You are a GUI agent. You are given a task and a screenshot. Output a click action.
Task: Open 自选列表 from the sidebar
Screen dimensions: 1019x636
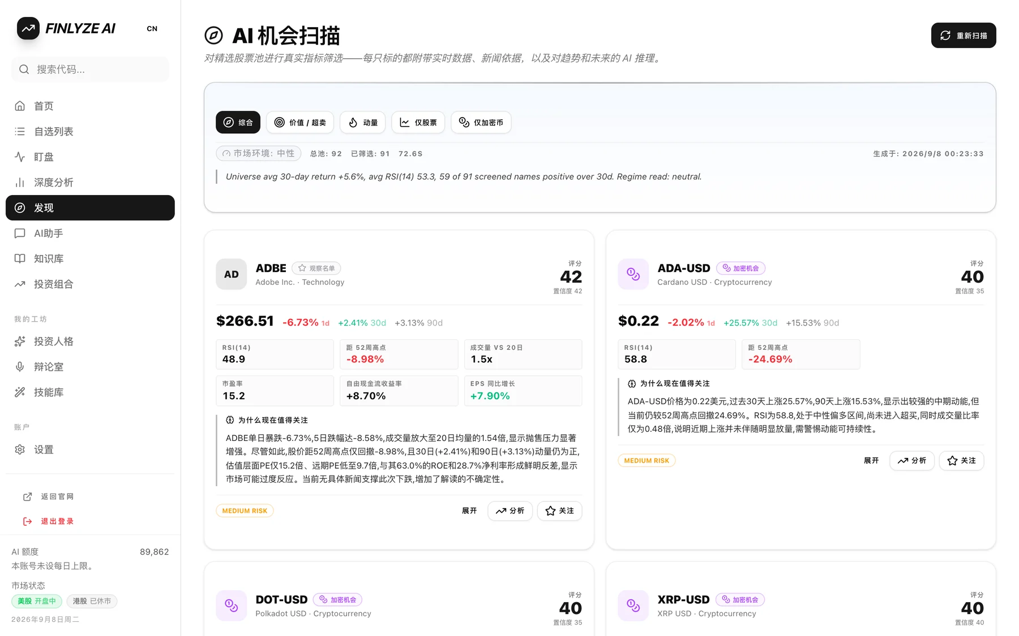tap(90, 131)
